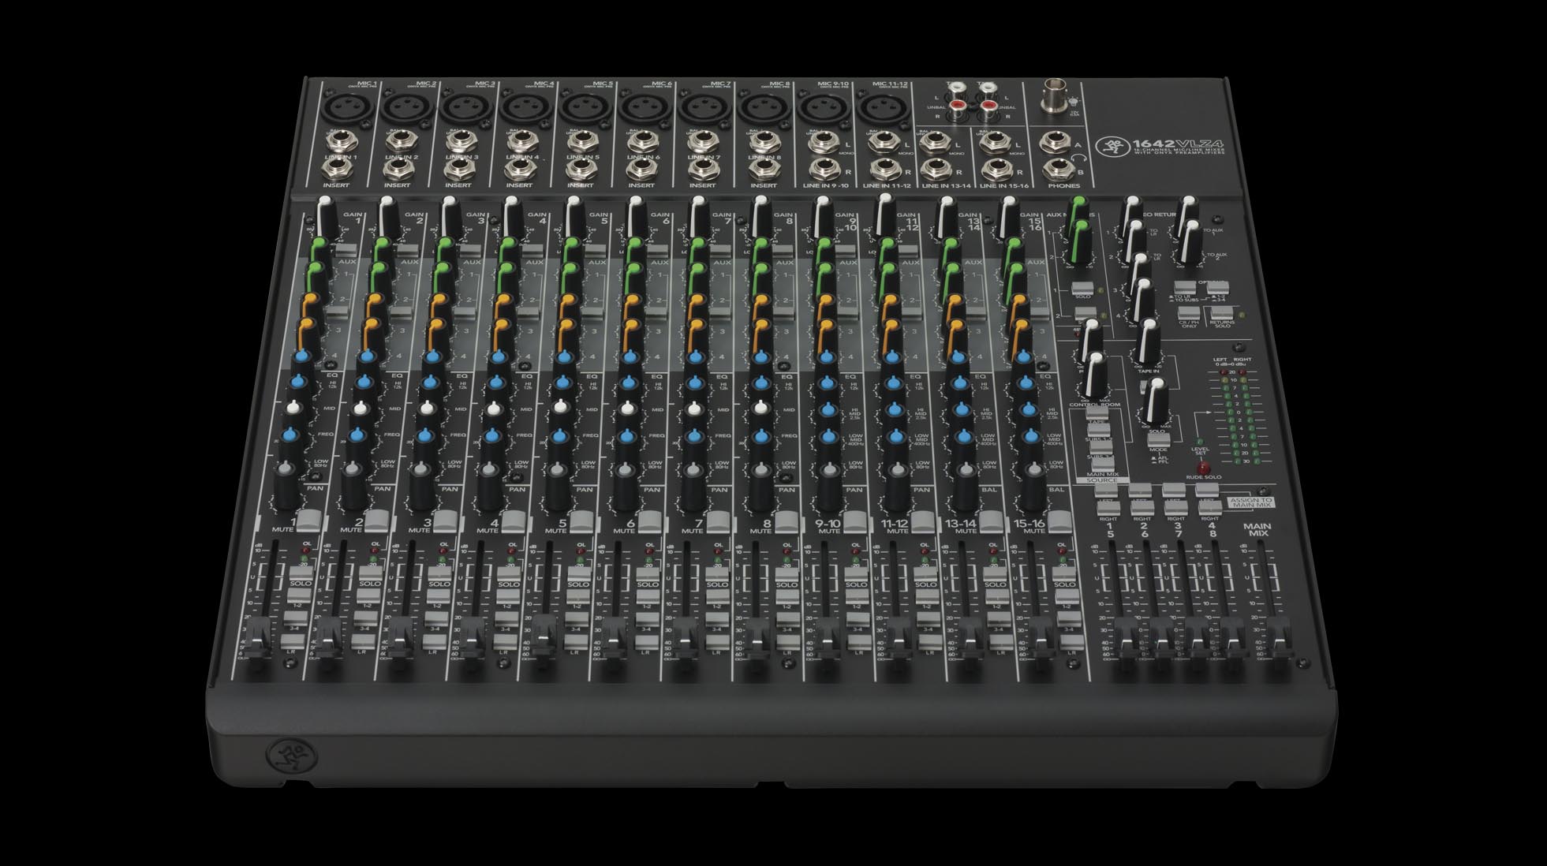Image resolution: width=1547 pixels, height=866 pixels.
Task: Adjust the blue MID FREQ knob on channel 6
Action: [626, 435]
